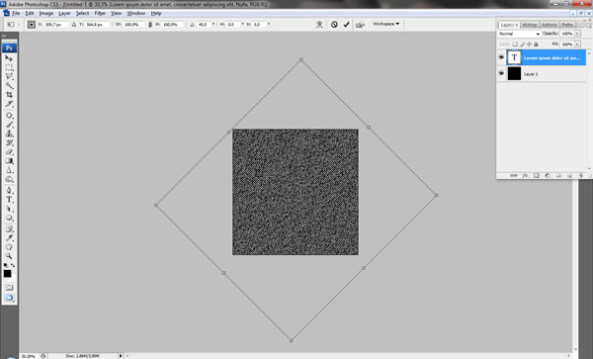The height and width of the screenshot is (359, 593).
Task: Commit the transform with the checkmark
Action: point(347,24)
